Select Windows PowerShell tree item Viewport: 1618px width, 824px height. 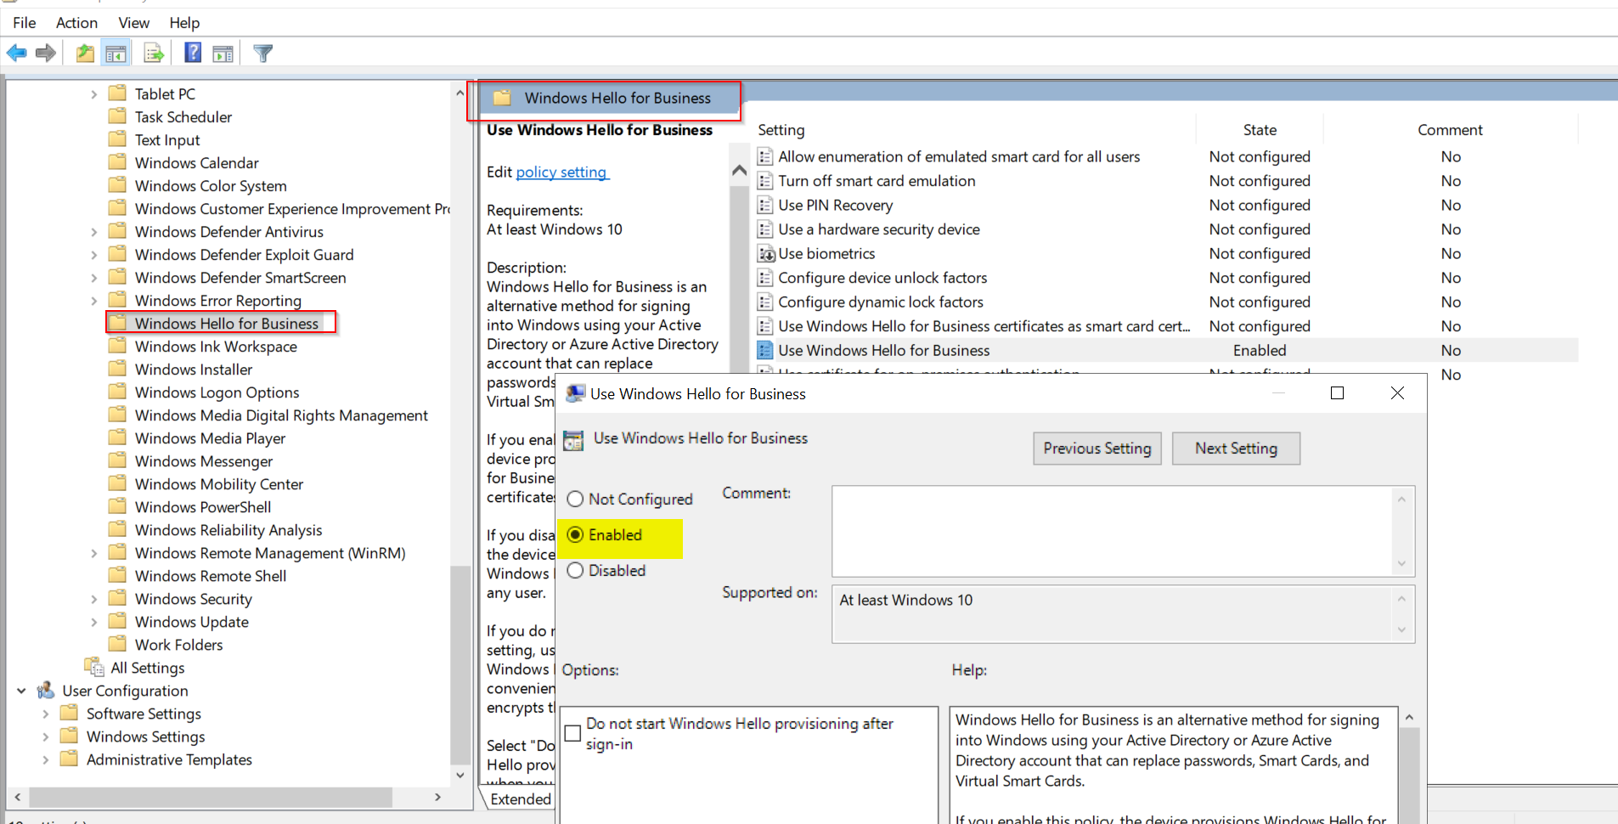203,506
